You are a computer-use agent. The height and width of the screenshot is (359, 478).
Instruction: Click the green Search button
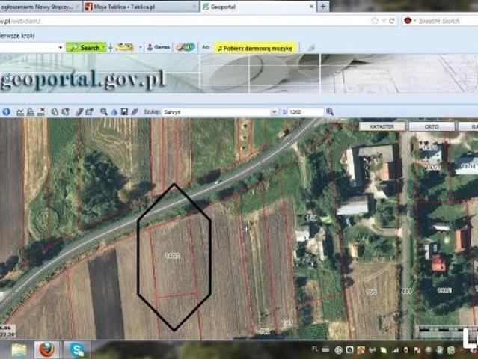click(x=86, y=48)
